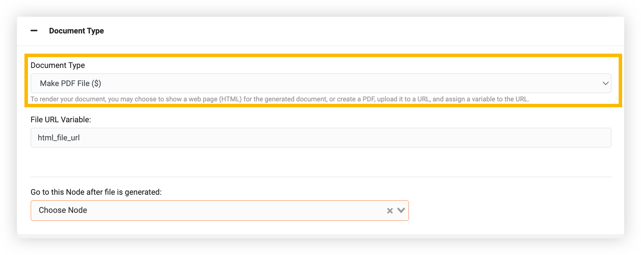Click the yellow highlight border around Document Type
The image size is (641, 255).
[323, 55]
